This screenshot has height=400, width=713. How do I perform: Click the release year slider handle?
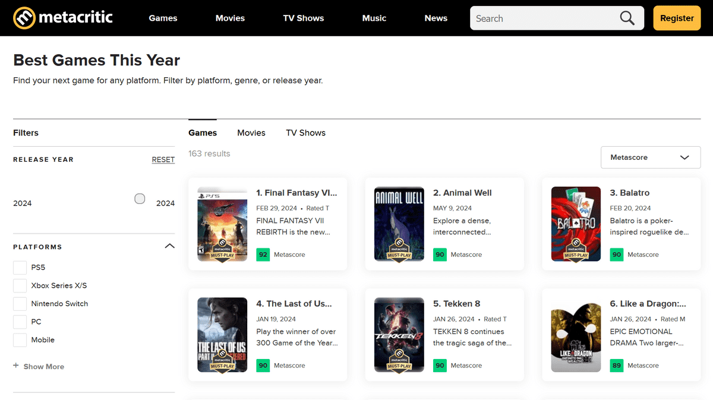140,199
